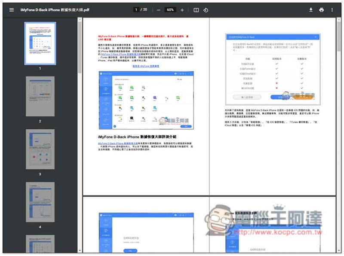Click the red title text on page one

click(143, 38)
